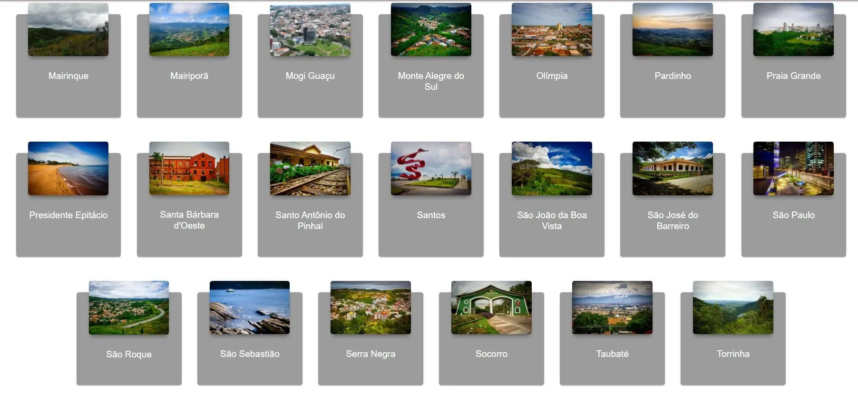Screen dimensions: 858x394
Task: Open the Santa Bárbara d'Oeste red building photo
Action: [189, 168]
